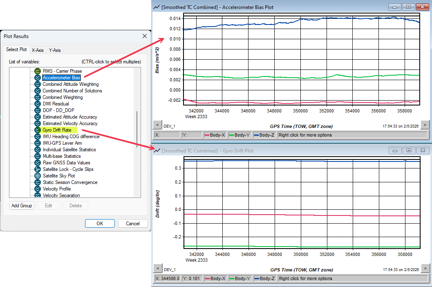Go to previous plot in Accelerometer Bias window
The image size is (432, 287).
click(x=157, y=125)
